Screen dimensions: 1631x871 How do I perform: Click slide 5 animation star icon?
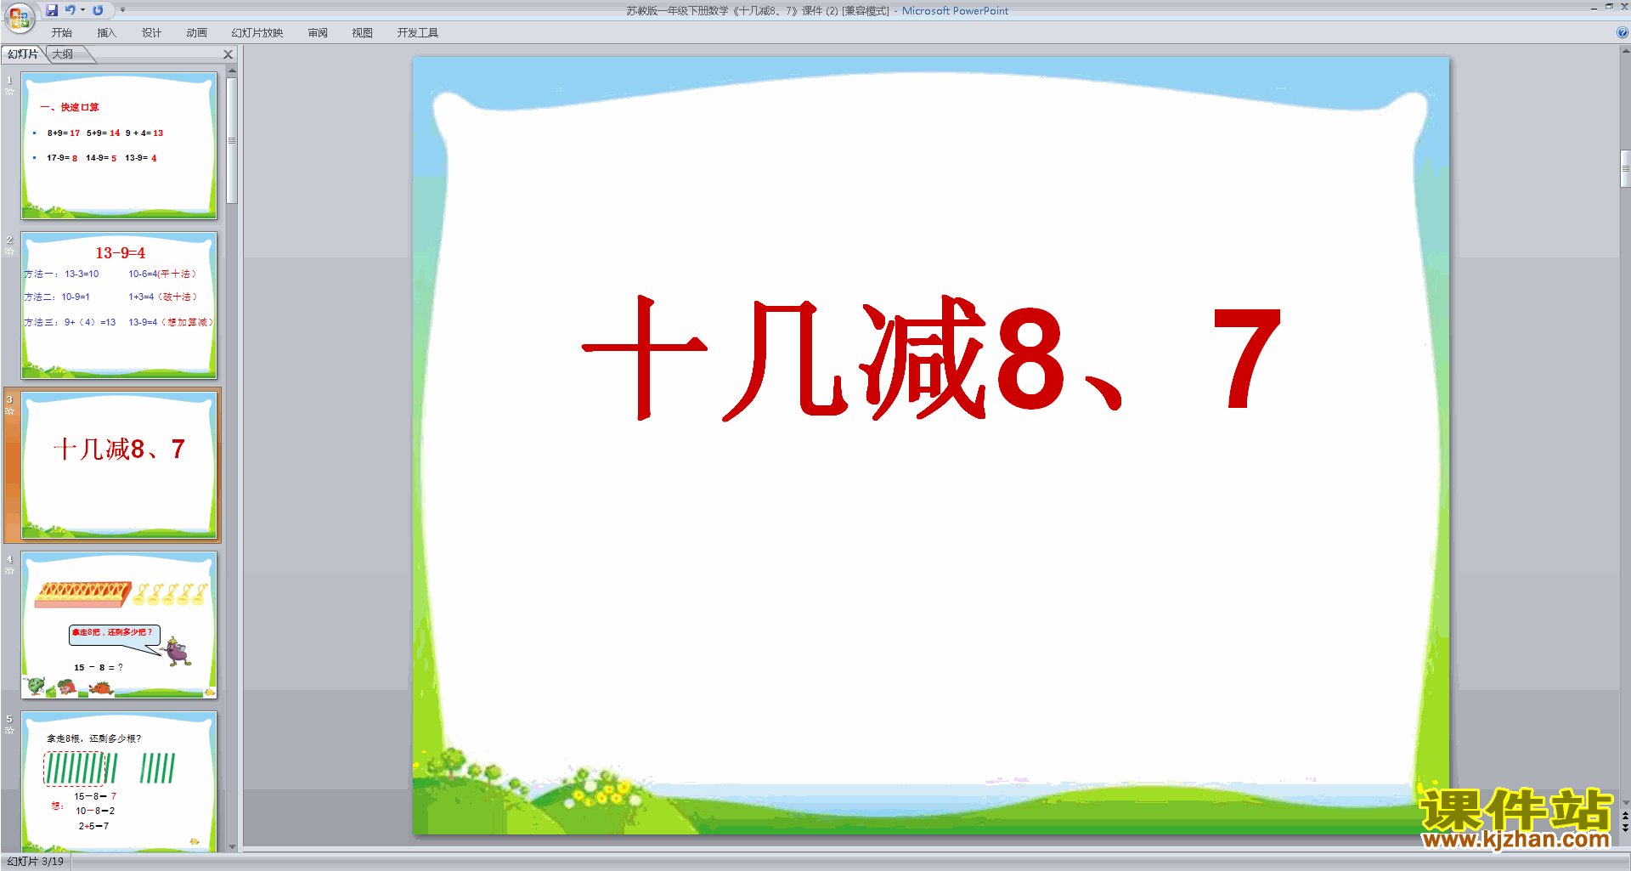tap(9, 731)
